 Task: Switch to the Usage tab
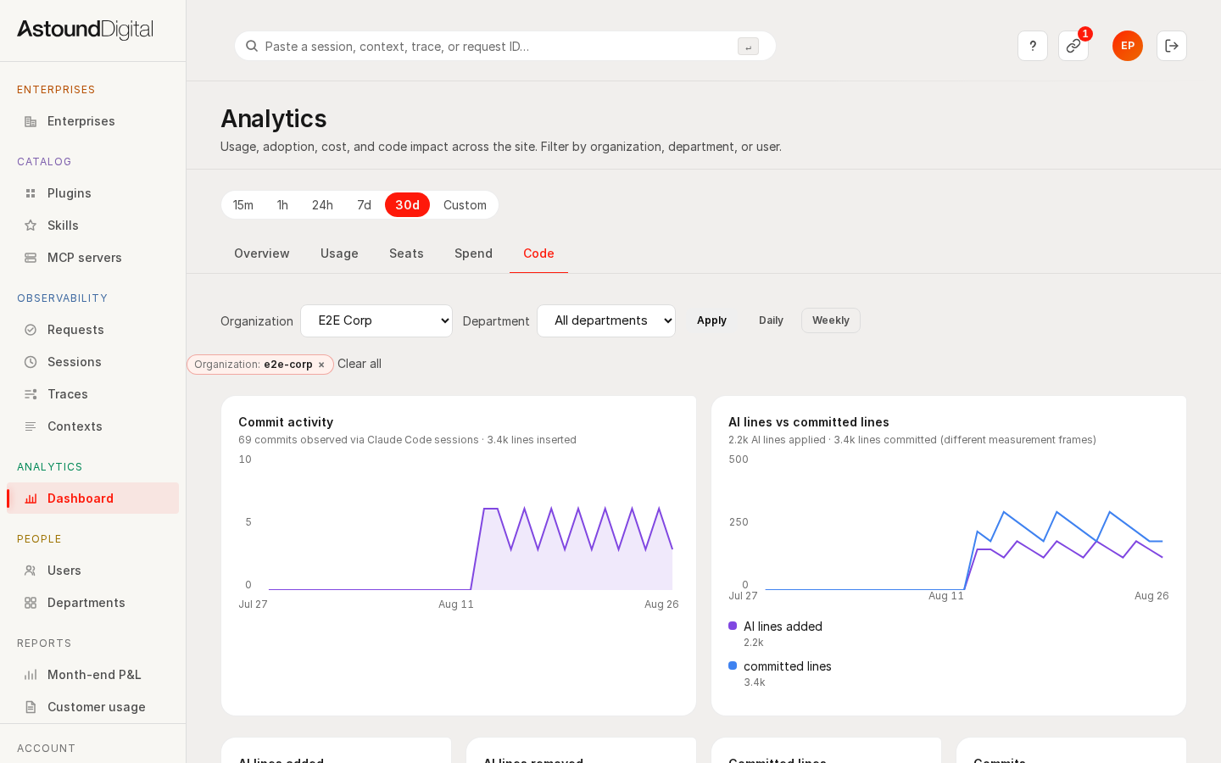[x=339, y=253]
